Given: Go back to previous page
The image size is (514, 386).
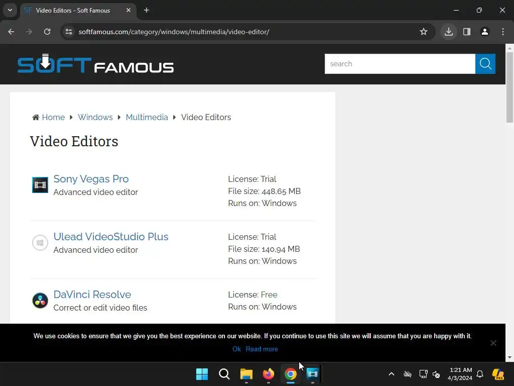Looking at the screenshot, I should [x=11, y=32].
